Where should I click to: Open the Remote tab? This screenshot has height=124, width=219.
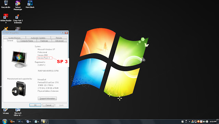pos(59,38)
